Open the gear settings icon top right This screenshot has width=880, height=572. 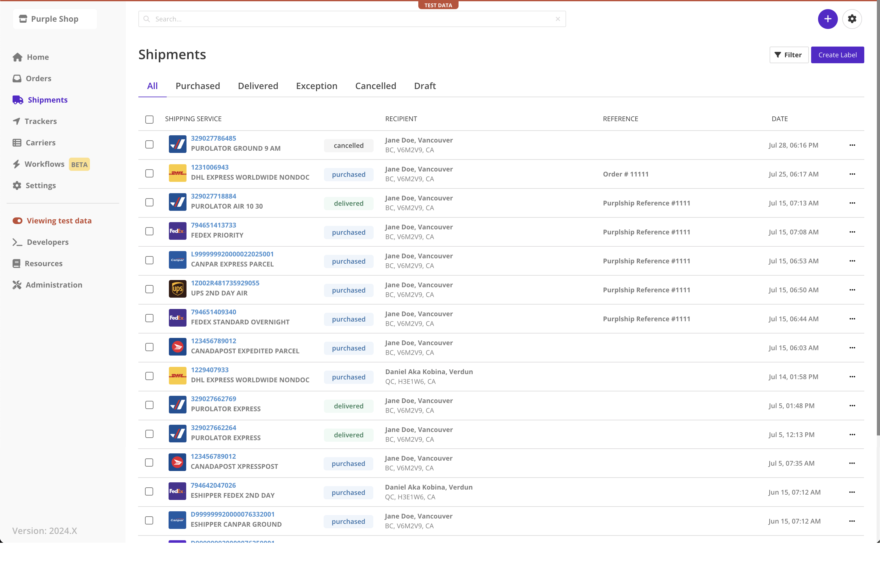852,19
